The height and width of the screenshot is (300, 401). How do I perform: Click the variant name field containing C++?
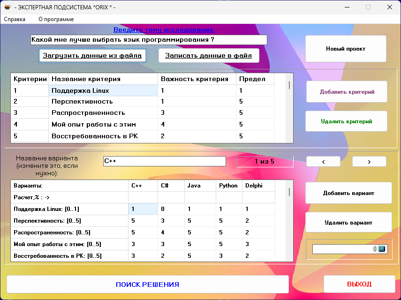(165, 161)
